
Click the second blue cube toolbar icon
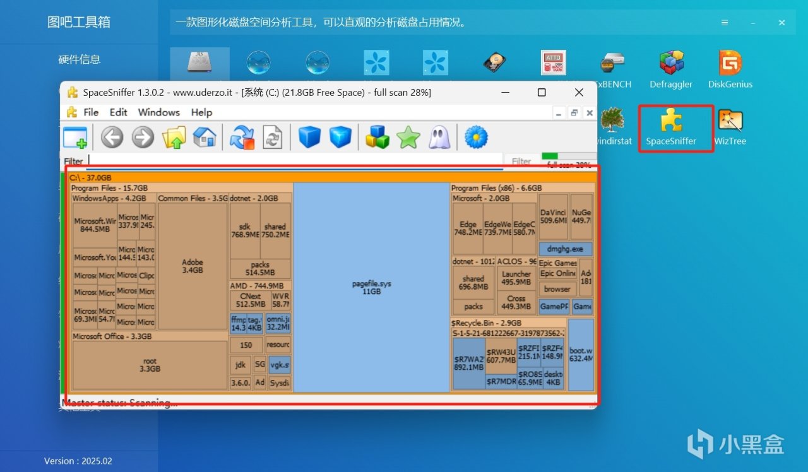click(x=340, y=137)
